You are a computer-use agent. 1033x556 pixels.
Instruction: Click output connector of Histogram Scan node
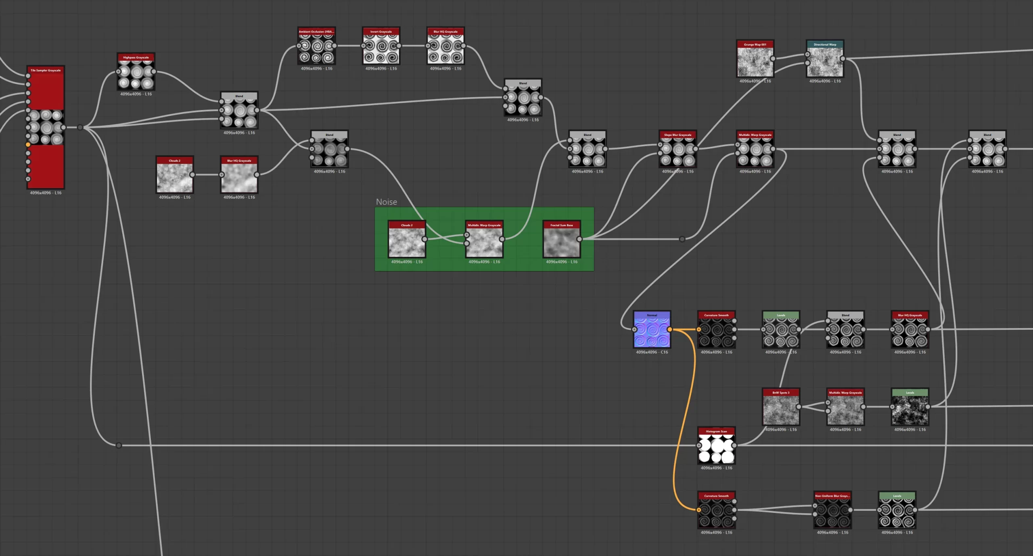coord(734,446)
